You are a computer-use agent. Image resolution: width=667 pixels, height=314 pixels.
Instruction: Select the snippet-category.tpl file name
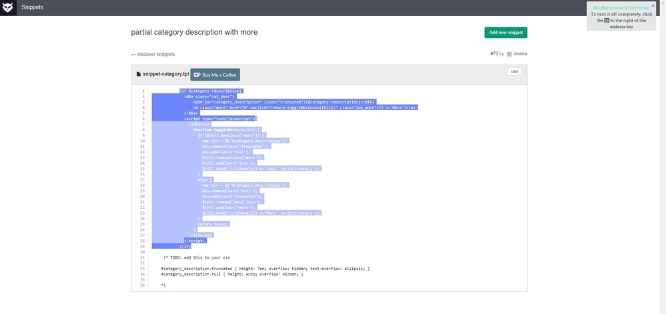pyautogui.click(x=166, y=74)
